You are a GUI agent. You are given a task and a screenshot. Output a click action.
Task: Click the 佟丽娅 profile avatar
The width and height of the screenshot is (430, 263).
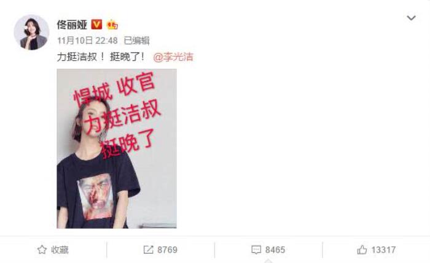[31, 32]
